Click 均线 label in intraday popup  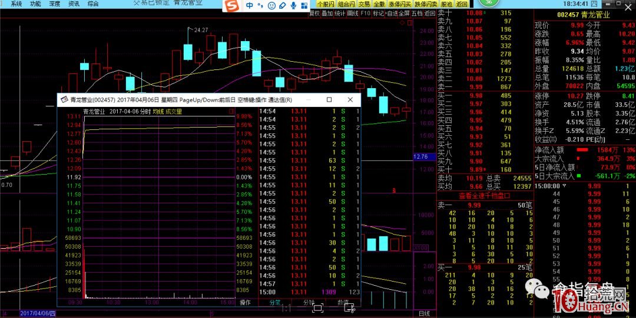158,112
